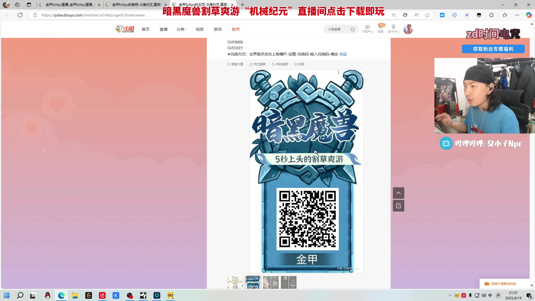This screenshot has height=301, width=535.
Task: Open the QQ penguin taskbar icon
Action: pos(48,295)
